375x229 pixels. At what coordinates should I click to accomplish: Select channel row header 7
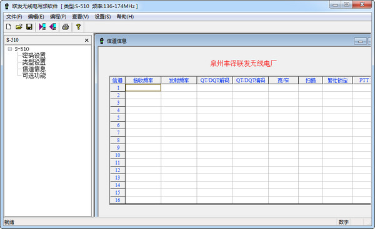pos(117,133)
